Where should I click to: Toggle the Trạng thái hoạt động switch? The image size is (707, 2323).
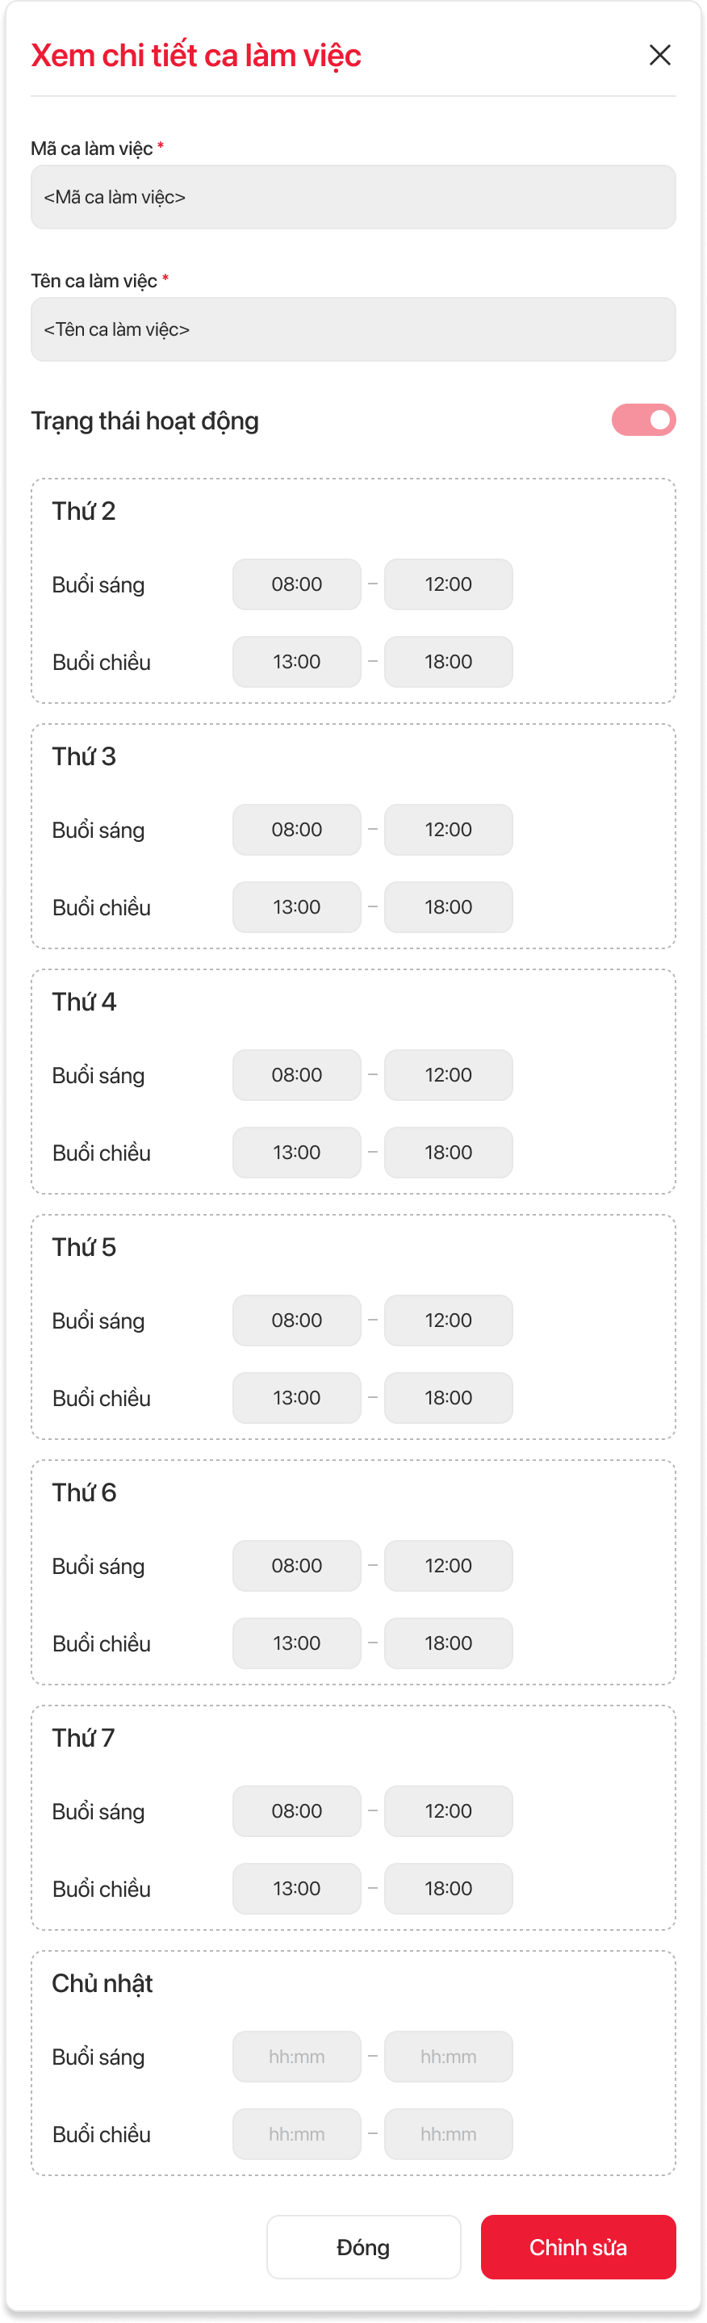(x=643, y=421)
